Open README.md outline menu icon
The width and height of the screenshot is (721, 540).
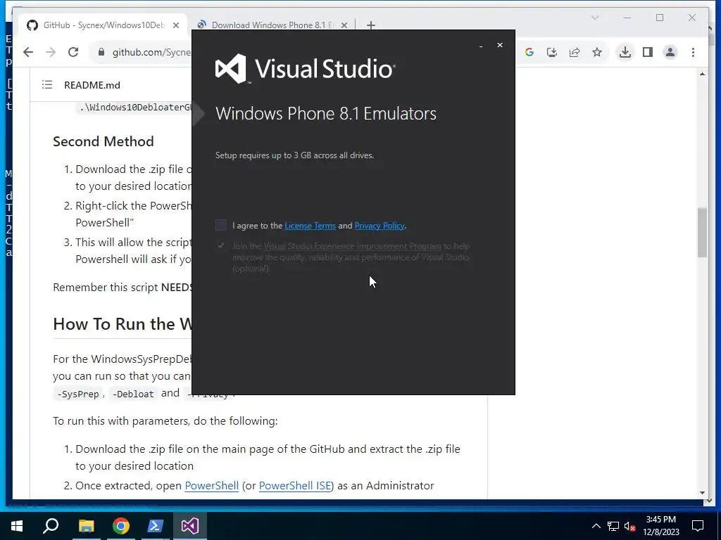click(47, 84)
